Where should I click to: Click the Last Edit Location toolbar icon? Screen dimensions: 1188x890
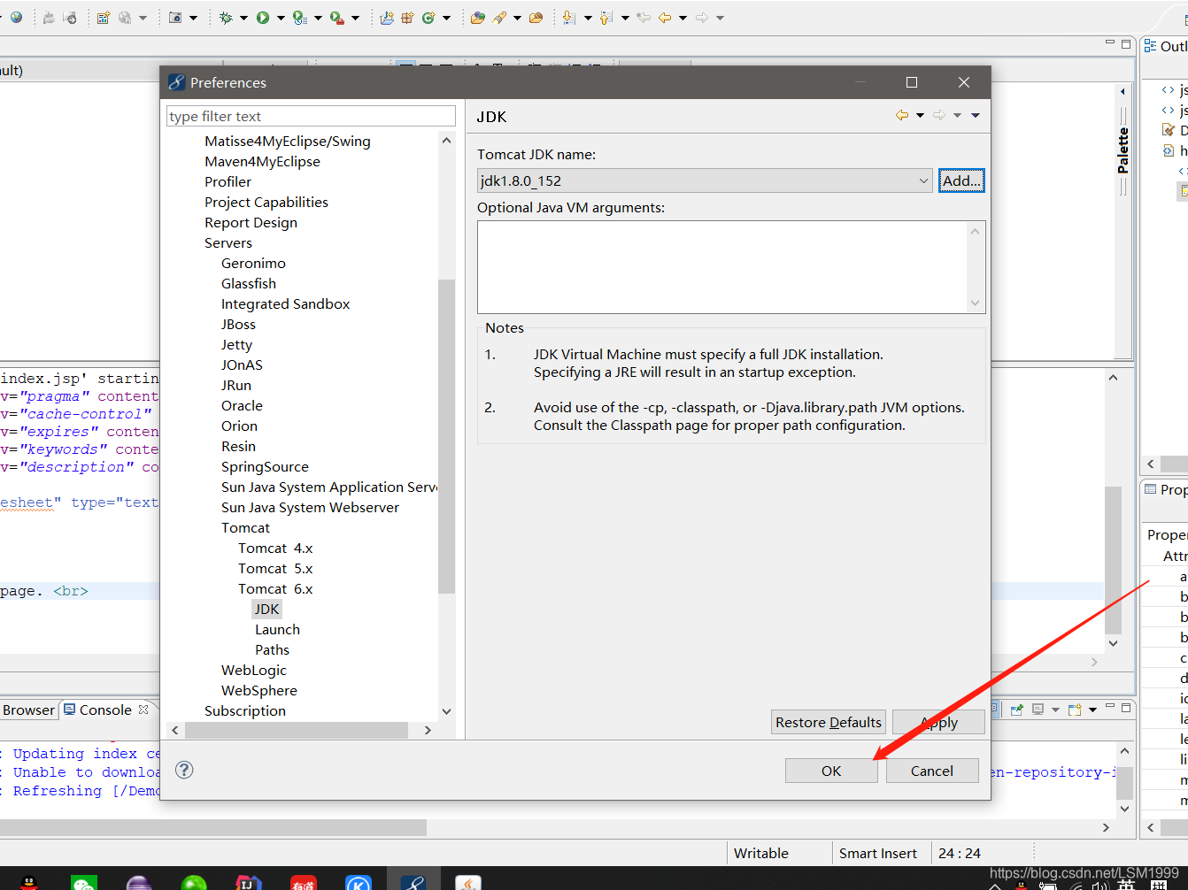click(644, 18)
